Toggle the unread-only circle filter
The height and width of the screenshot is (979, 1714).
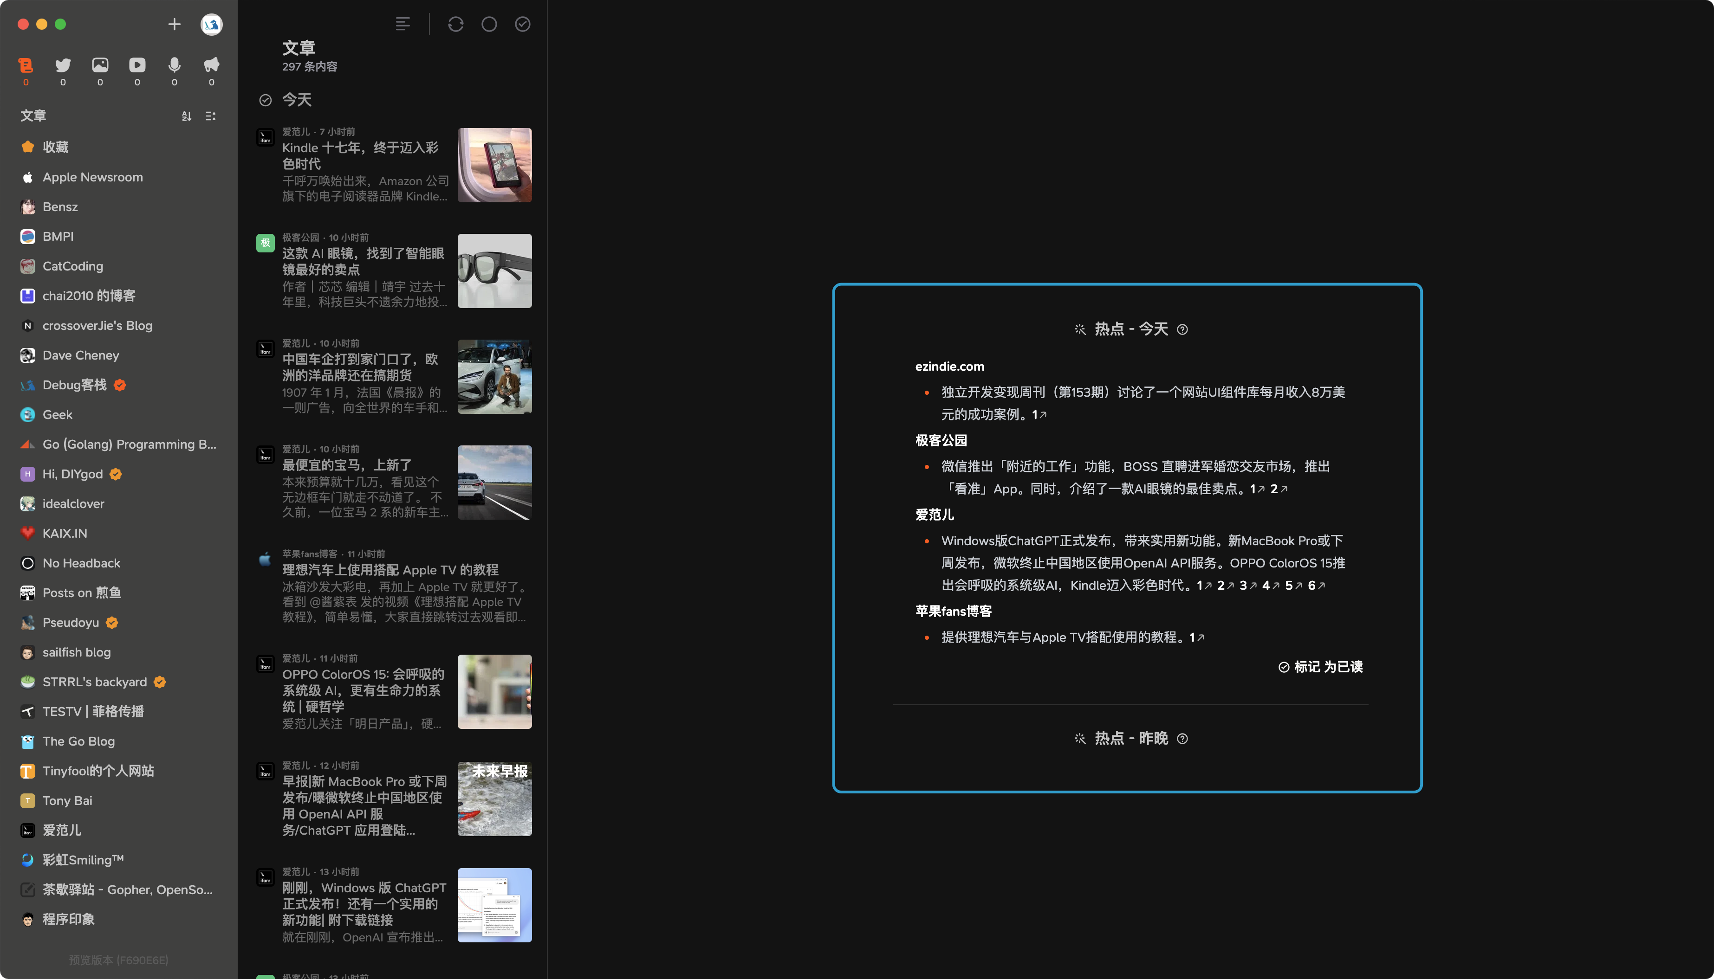click(489, 24)
